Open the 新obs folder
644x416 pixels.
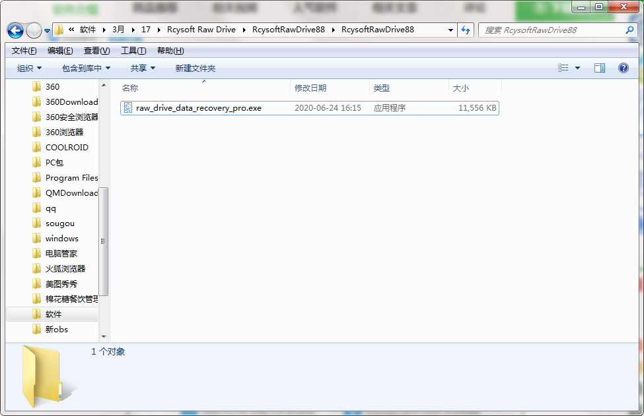(x=57, y=330)
